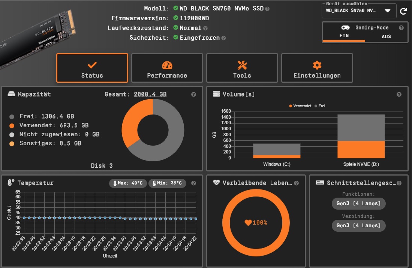The image size is (412, 268).
Task: Open help for Verbleibende Lebensdauer panel
Action: (x=297, y=183)
